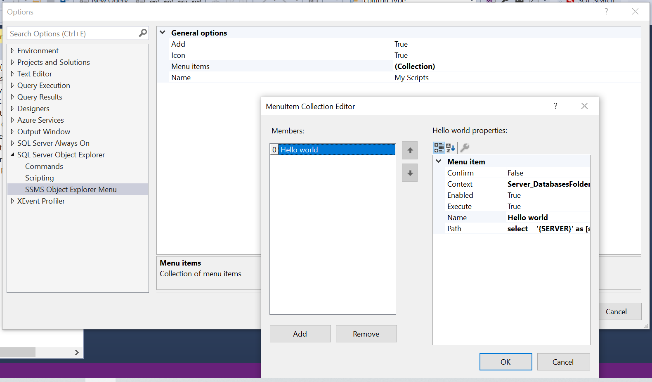The height and width of the screenshot is (382, 652).
Task: Switch property grid to Categorized view
Action: pyautogui.click(x=439, y=147)
